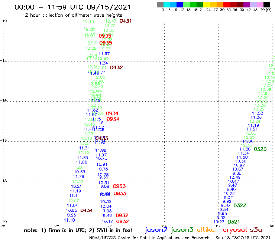Select the blue value '11.31'
Screen dimensions: 275x241
coord(84,148)
